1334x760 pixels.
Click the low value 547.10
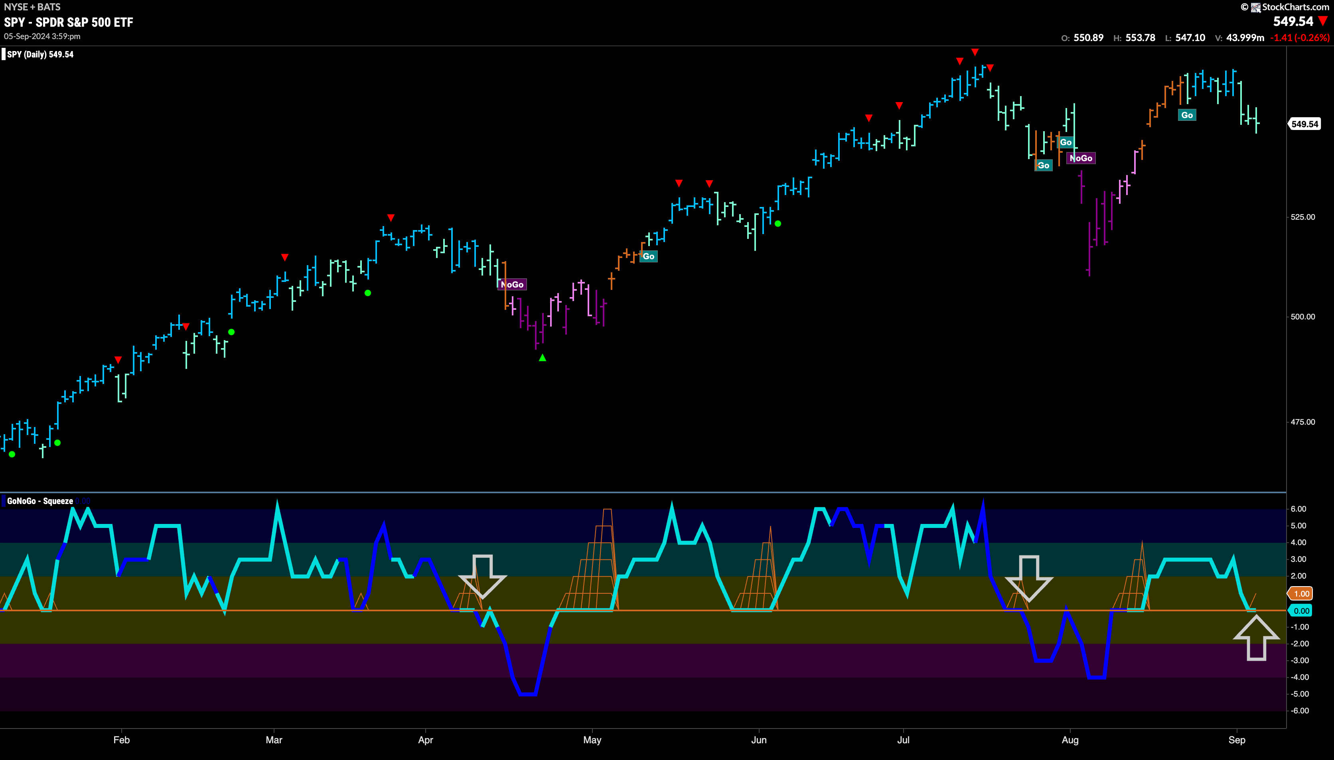point(1190,37)
